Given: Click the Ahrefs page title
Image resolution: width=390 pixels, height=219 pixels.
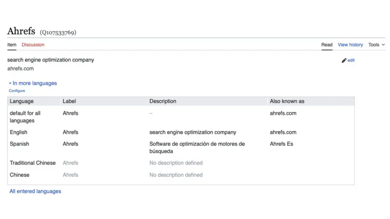Looking at the screenshot, I should pyautogui.click(x=21, y=31).
